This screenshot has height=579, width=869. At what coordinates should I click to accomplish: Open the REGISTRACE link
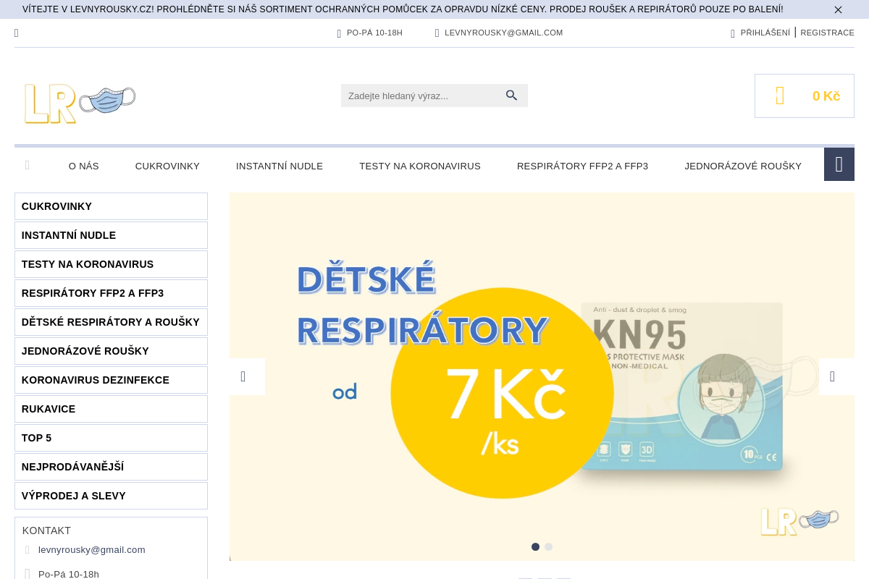point(828,33)
